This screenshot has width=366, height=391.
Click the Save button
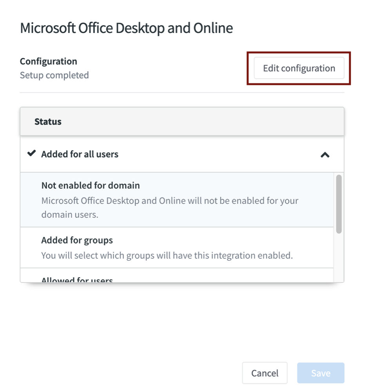tap(321, 373)
